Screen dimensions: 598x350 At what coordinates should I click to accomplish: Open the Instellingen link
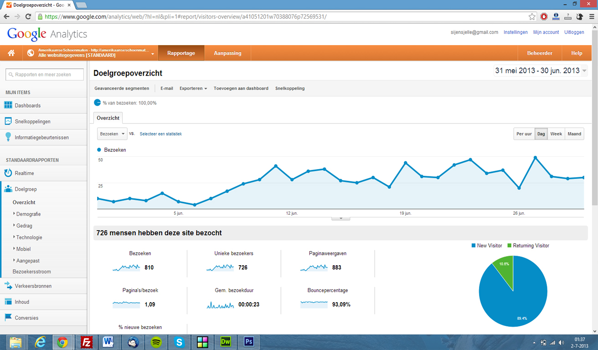(516, 32)
